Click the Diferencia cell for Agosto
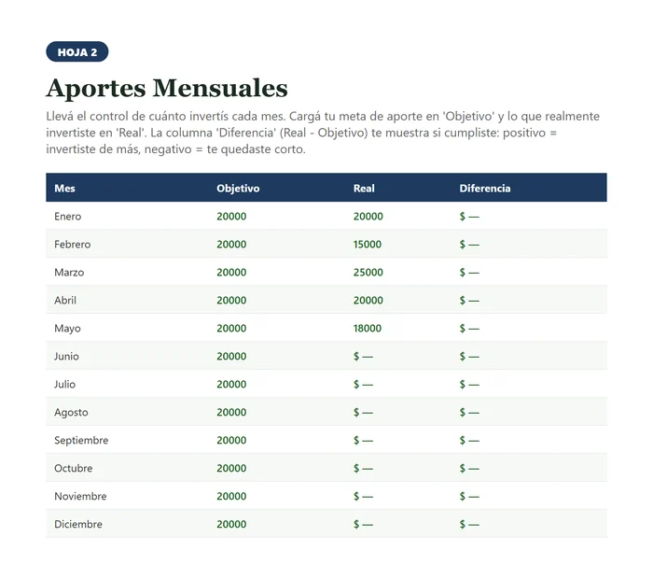The height and width of the screenshot is (579, 653). click(469, 412)
